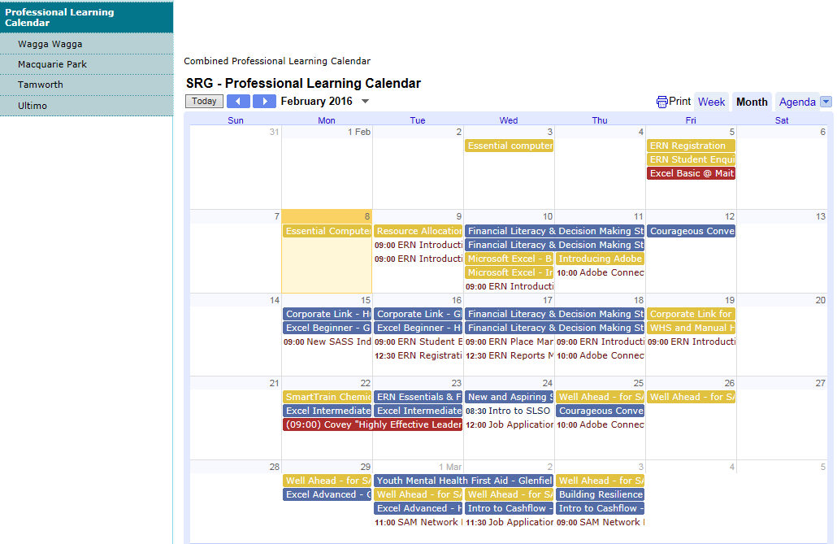Open 09:00 ERN Place Mar event
This screenshot has height=544, width=837.
coord(509,342)
